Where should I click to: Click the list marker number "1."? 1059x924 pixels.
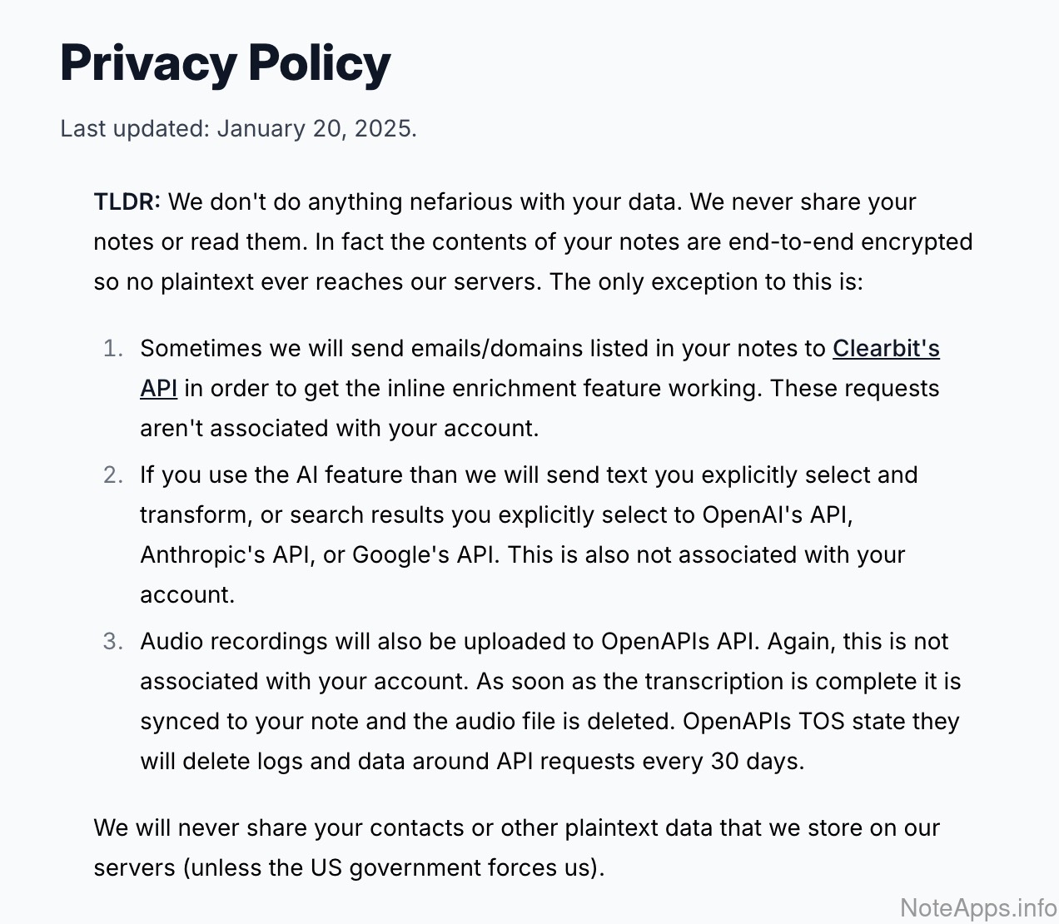pos(113,348)
